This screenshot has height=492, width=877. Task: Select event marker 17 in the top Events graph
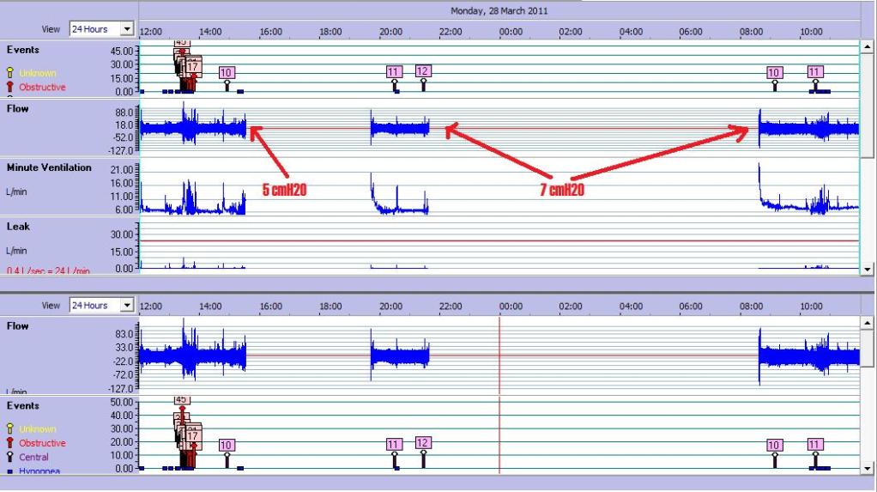click(193, 66)
